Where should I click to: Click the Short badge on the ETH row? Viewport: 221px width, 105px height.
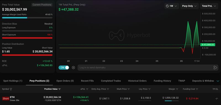[6, 99]
